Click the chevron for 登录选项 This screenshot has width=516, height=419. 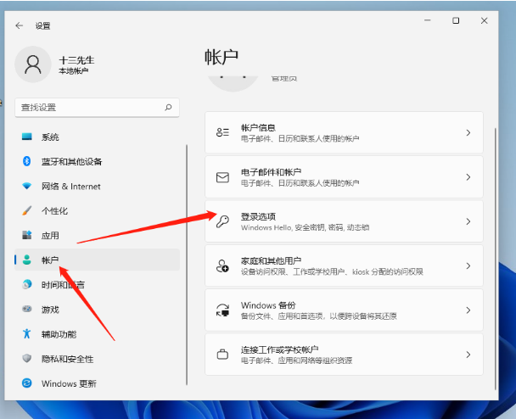468,221
